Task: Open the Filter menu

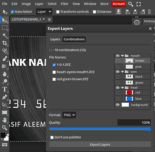Action: coord(64,4)
